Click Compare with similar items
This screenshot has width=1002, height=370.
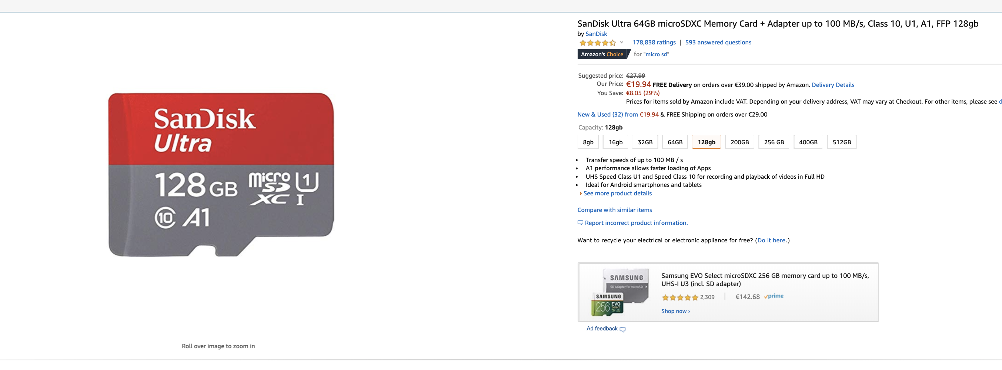pyautogui.click(x=614, y=210)
